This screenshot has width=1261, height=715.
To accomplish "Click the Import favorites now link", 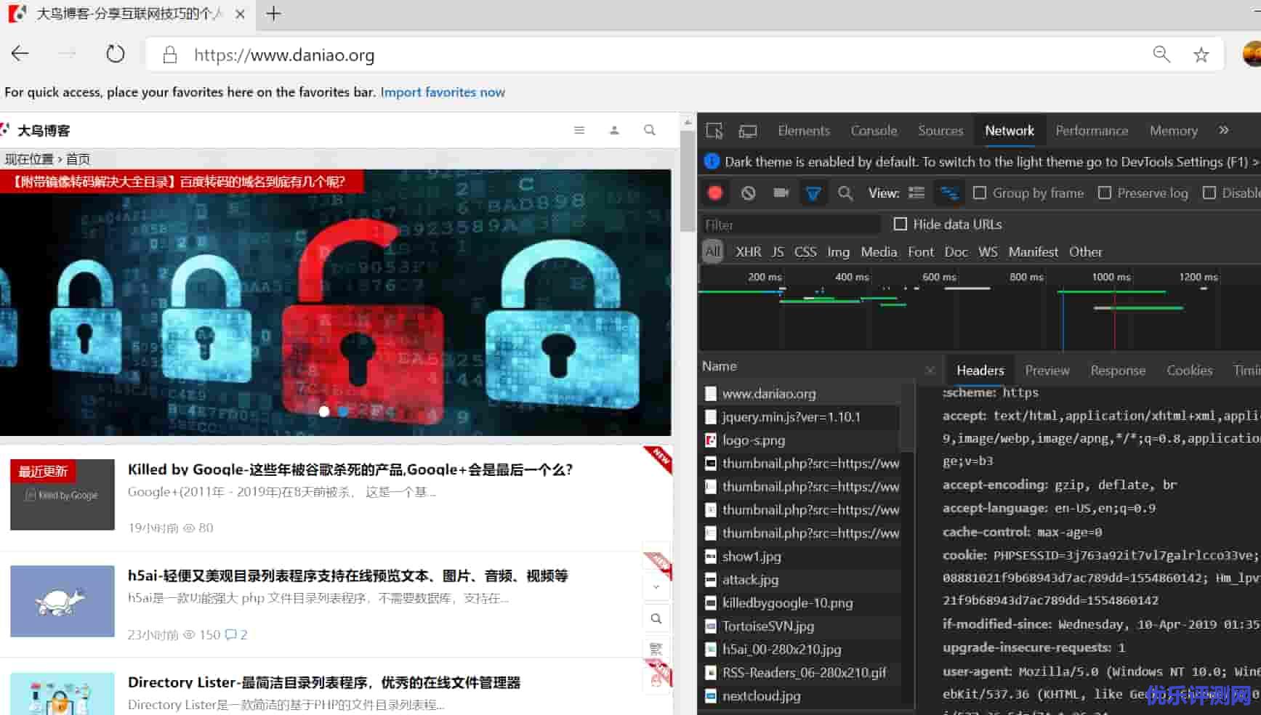I will pos(443,92).
